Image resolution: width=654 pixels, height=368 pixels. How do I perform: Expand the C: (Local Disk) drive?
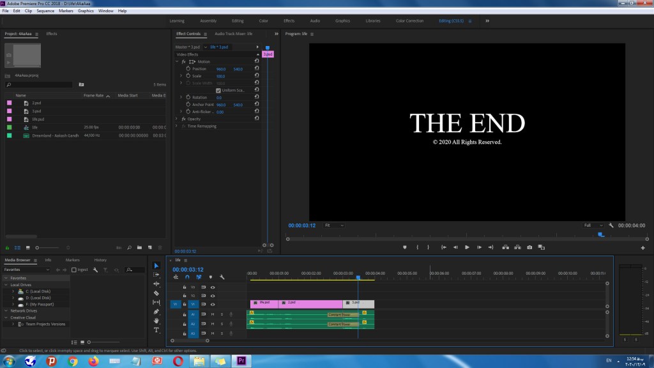pyautogui.click(x=13, y=291)
